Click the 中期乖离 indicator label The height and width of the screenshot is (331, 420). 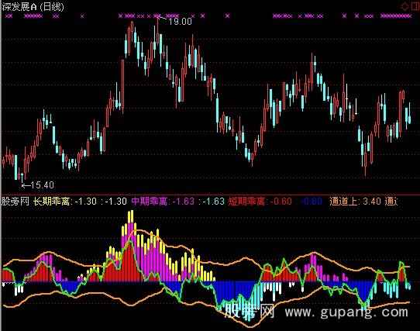(x=150, y=202)
